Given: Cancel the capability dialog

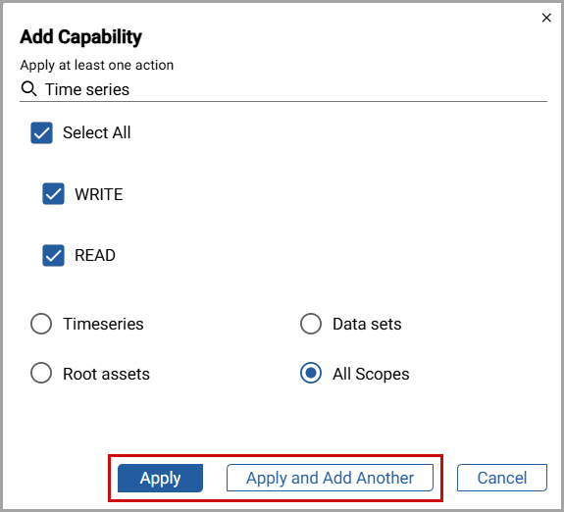Looking at the screenshot, I should pos(502,478).
